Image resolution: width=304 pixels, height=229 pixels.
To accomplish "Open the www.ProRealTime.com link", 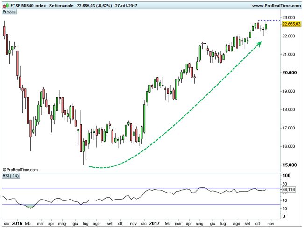I will (x=276, y=6).
